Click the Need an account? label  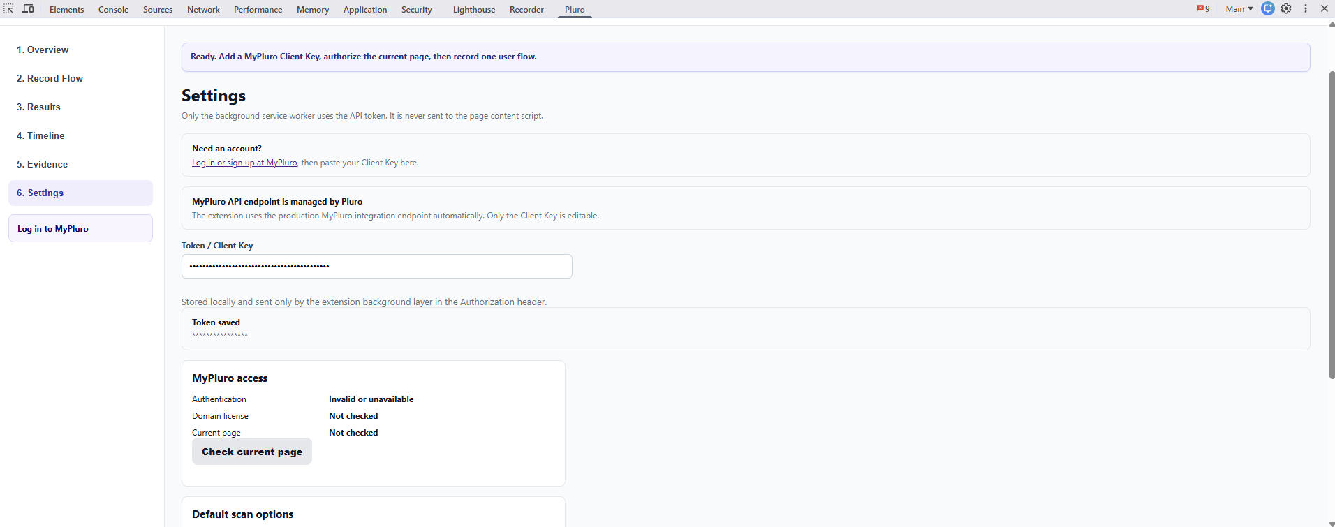(x=227, y=149)
